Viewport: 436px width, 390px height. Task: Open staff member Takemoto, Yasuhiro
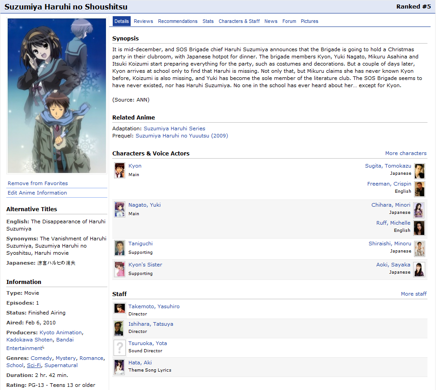click(x=154, y=306)
